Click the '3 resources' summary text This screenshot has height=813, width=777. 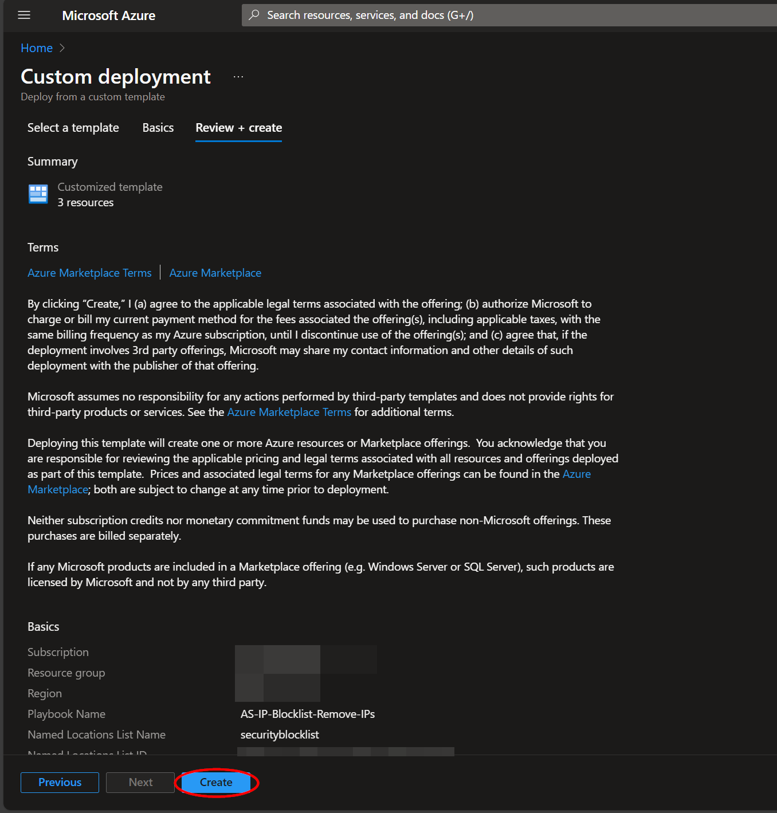(x=85, y=202)
